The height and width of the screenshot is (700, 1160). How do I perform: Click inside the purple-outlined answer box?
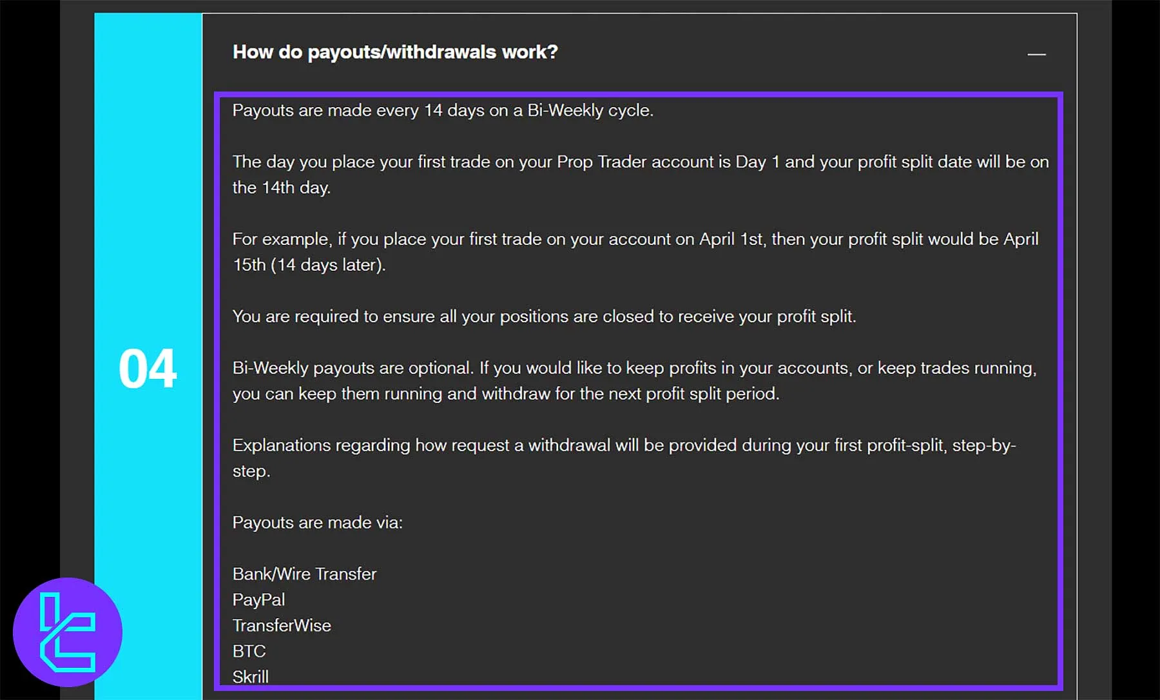coord(638,387)
